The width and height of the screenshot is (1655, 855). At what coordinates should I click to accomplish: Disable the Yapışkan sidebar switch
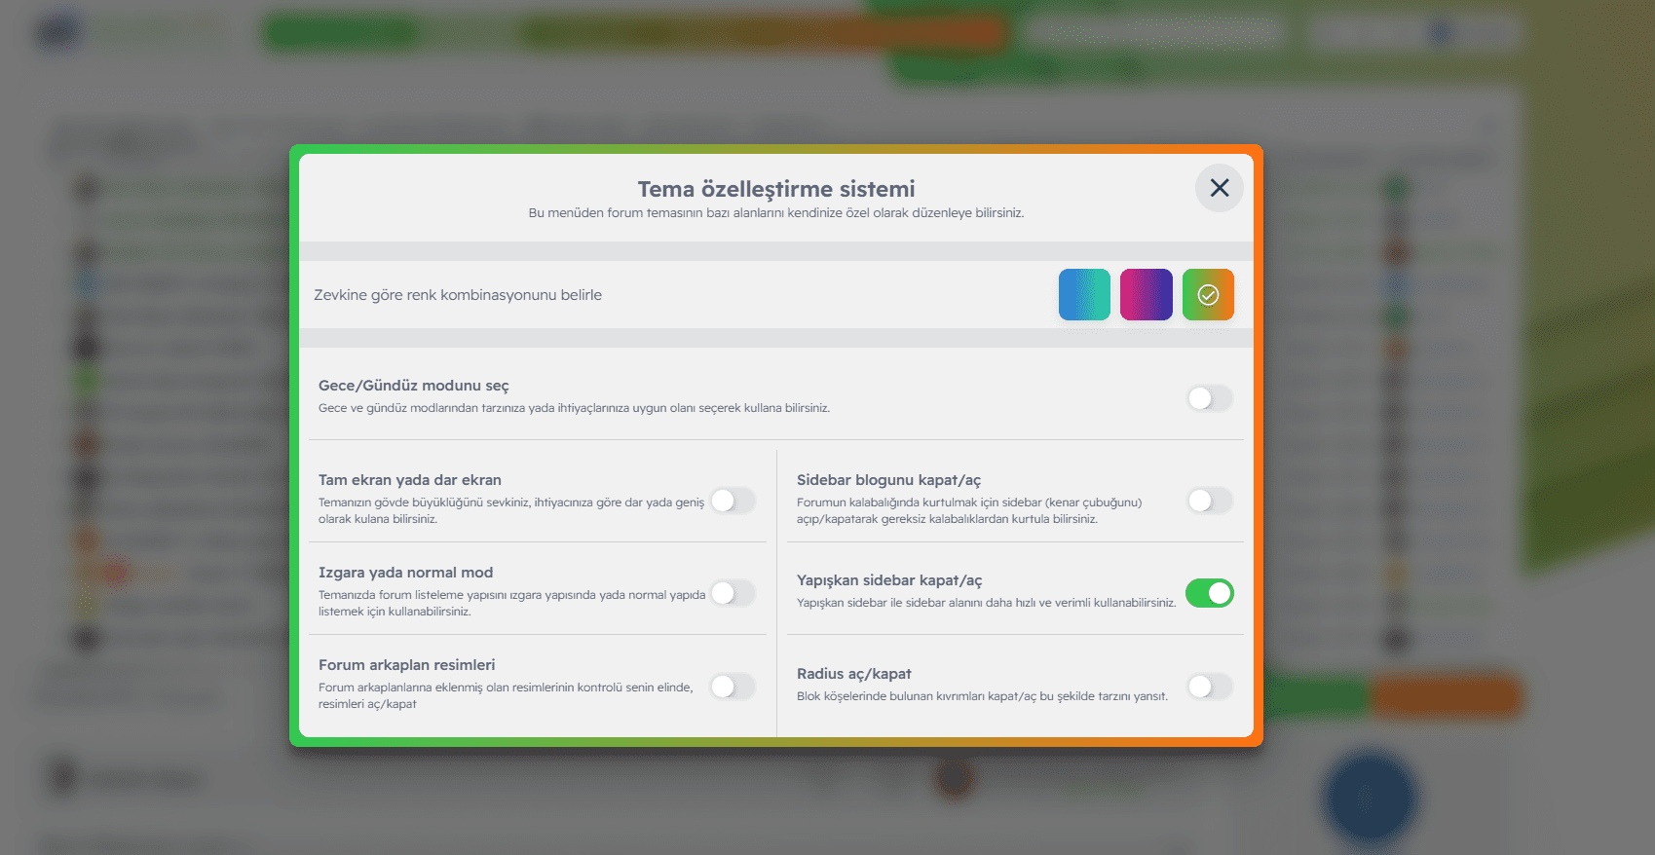[x=1209, y=593]
